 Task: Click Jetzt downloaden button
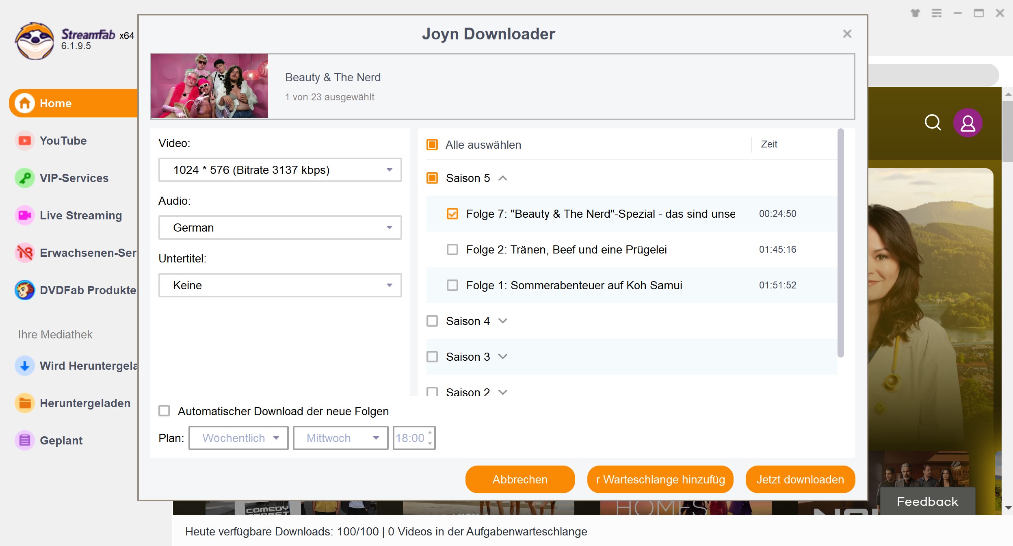800,479
